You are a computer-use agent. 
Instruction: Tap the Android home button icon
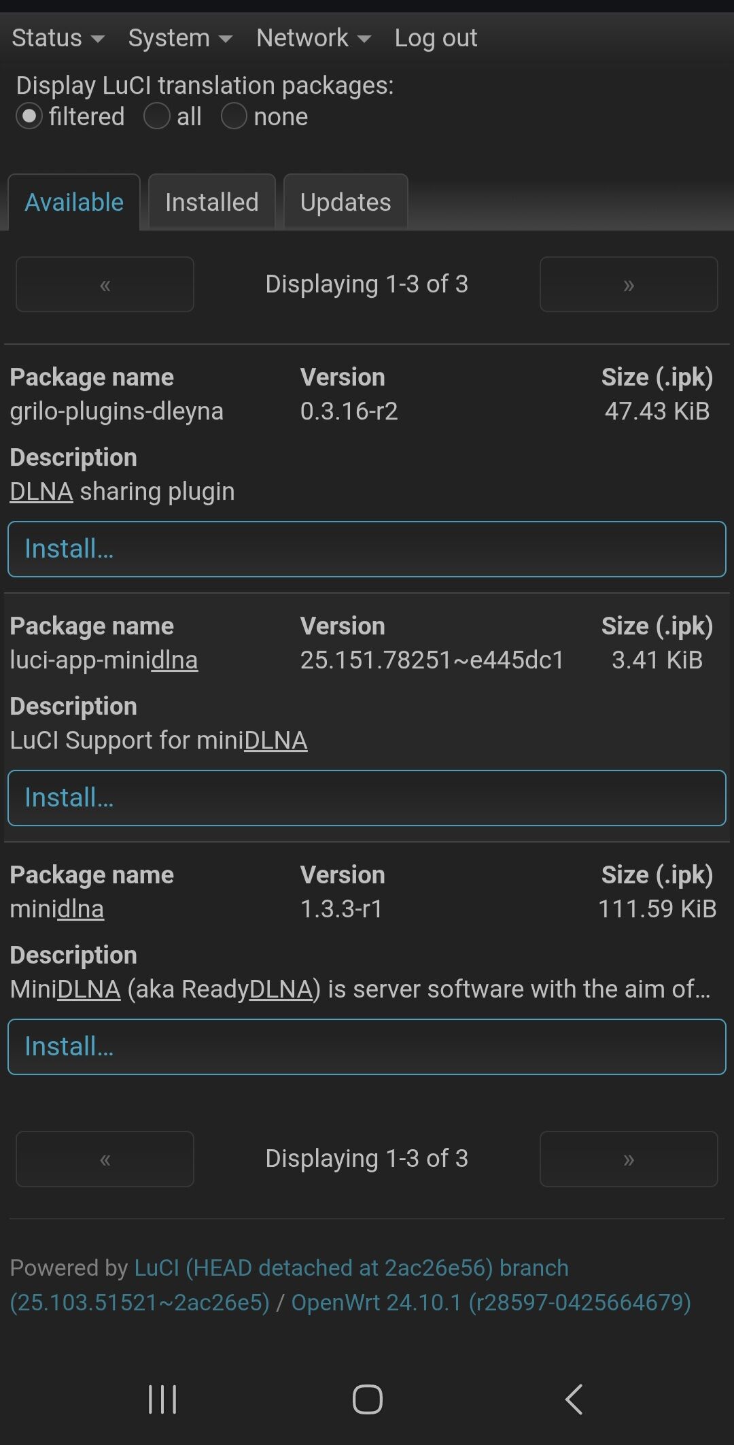tap(368, 1399)
